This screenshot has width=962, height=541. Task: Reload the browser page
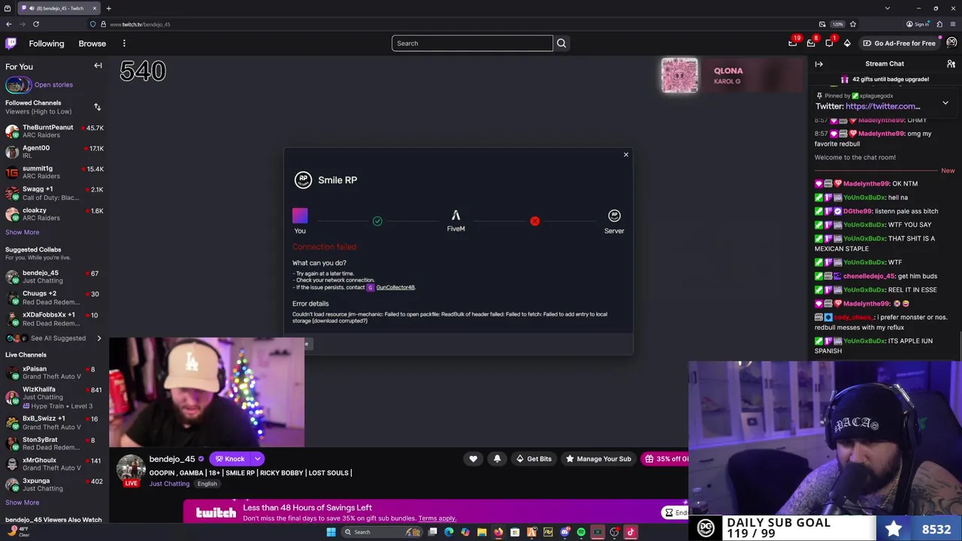click(x=36, y=24)
